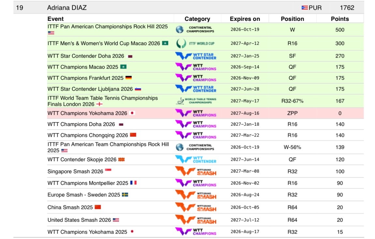Click WTT Champions logo in Macao 2025 row
The height and width of the screenshot is (239, 375).
[x=196, y=67]
